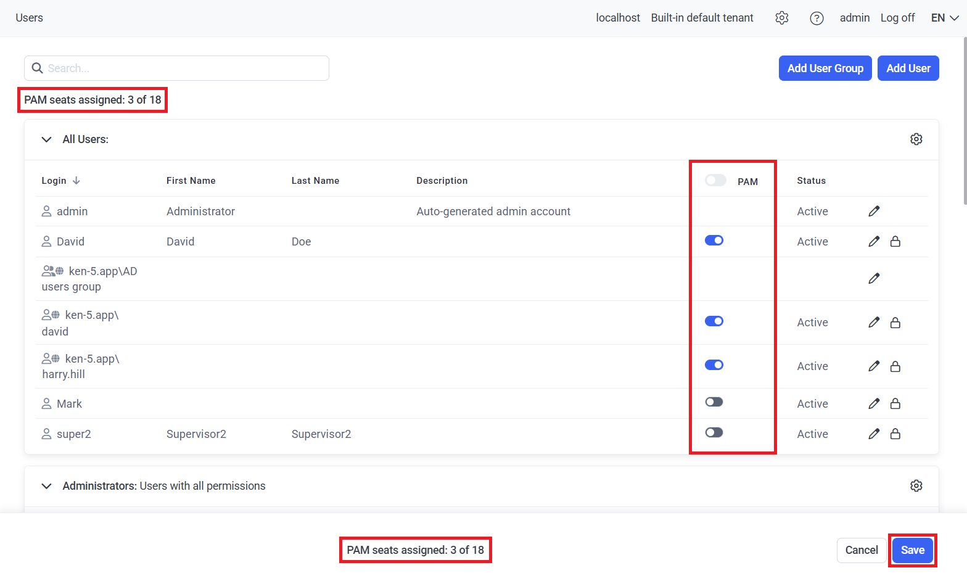The height and width of the screenshot is (581, 967).
Task: Click the Log off link
Action: tap(897, 18)
